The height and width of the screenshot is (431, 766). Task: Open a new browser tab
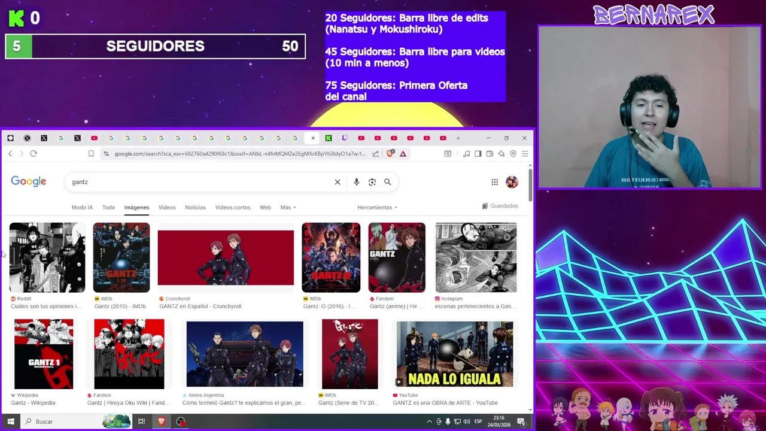coord(458,138)
